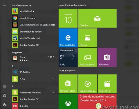Open the Grèce news headline tile
This screenshot has width=139, height=109.
pyautogui.click(x=97, y=101)
